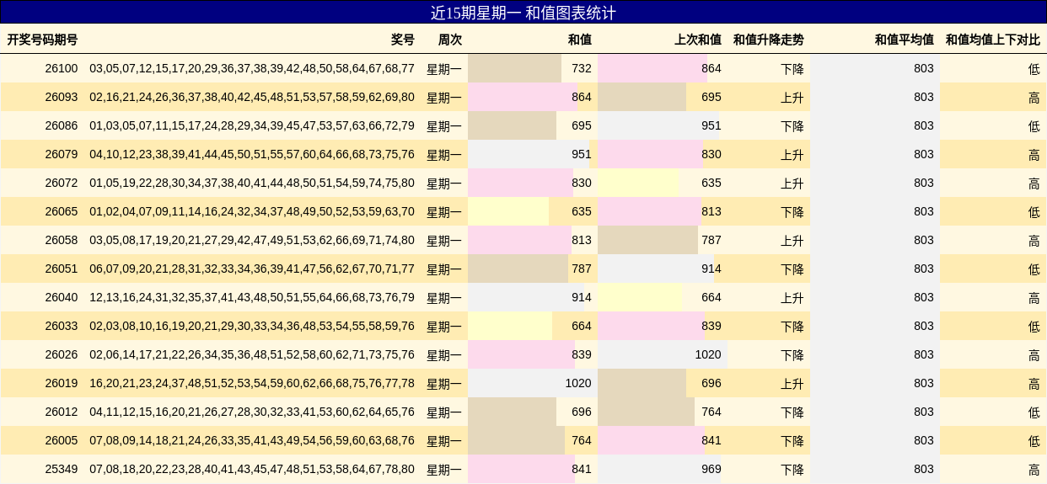Click the 上次和值 value 969 for period 25349
The height and width of the screenshot is (484, 1047).
(x=711, y=469)
